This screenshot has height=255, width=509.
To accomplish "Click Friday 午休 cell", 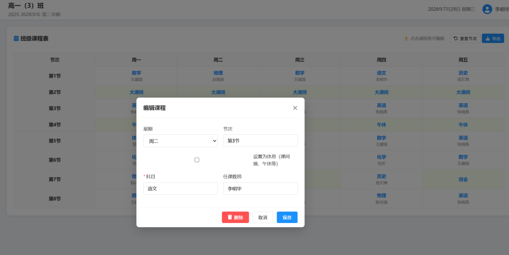I will pyautogui.click(x=463, y=125).
